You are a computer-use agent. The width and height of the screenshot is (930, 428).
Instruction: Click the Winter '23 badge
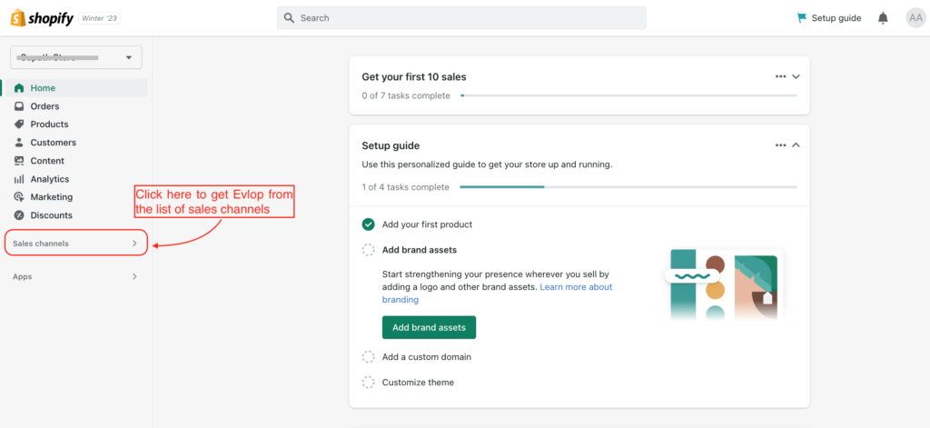pyautogui.click(x=100, y=18)
